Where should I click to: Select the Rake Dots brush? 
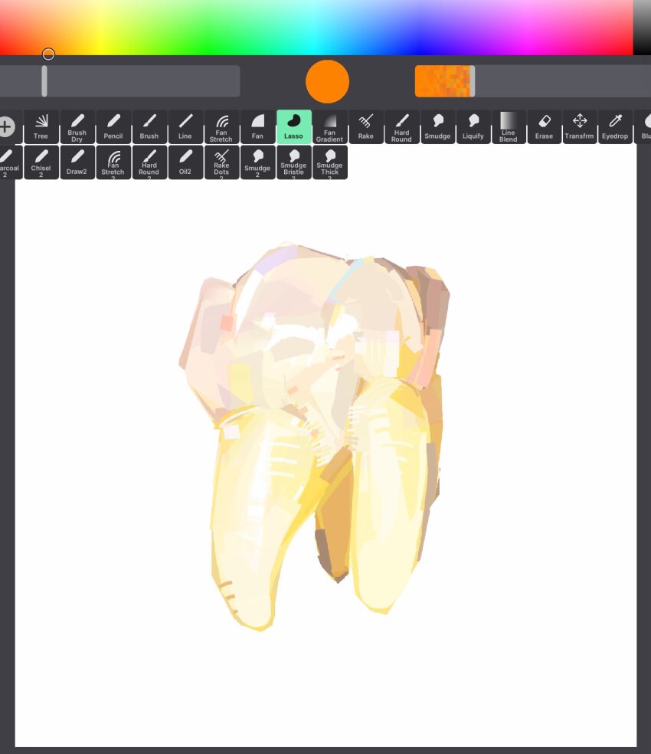click(x=221, y=162)
